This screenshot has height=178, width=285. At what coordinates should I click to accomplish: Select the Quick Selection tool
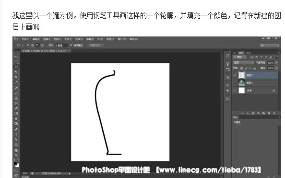click(16, 72)
